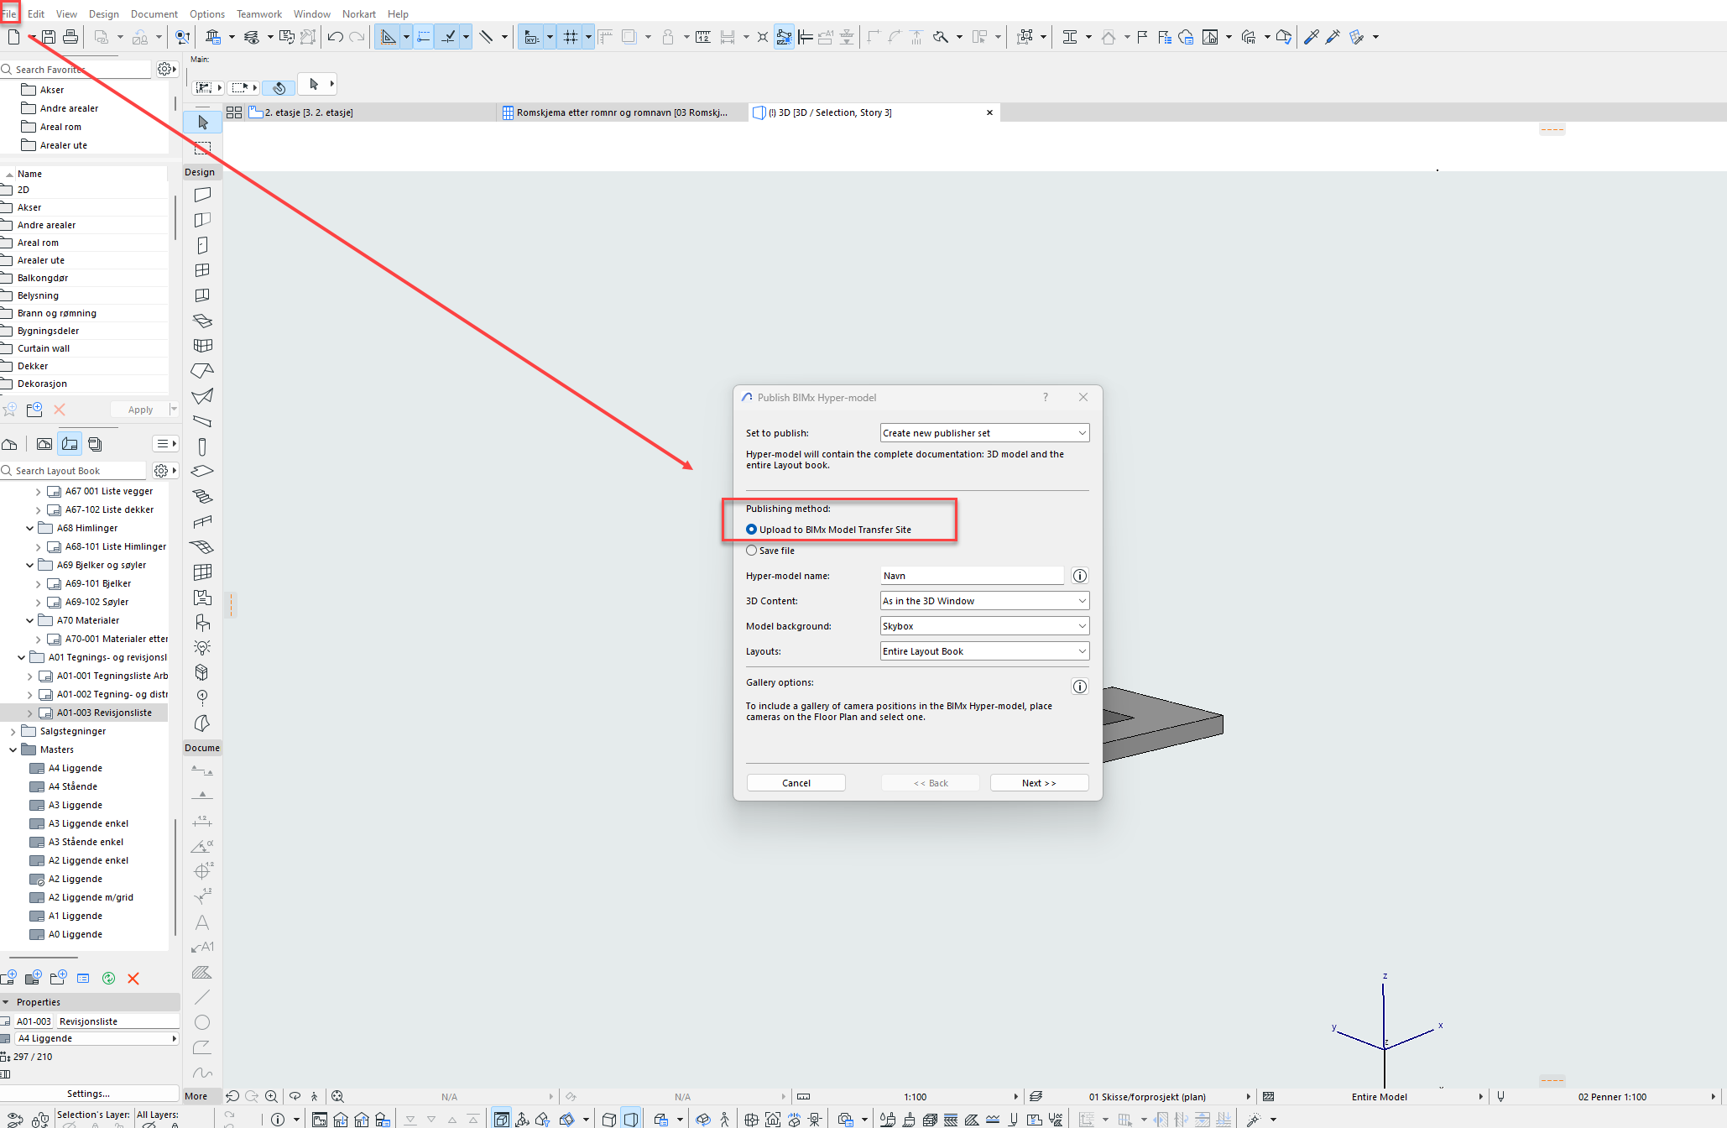
Task: Click the Print icon in toolbar
Action: click(x=70, y=37)
